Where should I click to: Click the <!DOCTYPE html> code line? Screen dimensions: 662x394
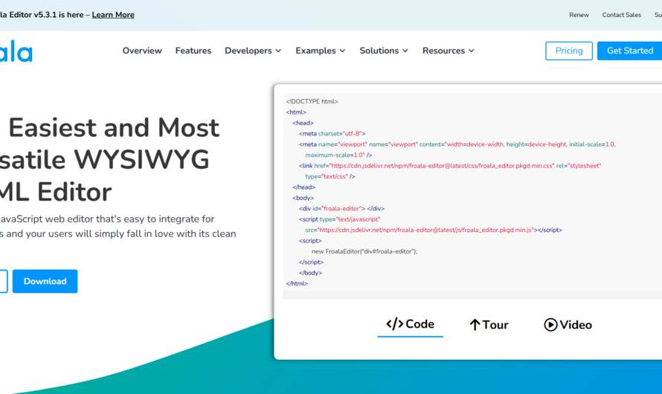pyautogui.click(x=312, y=102)
